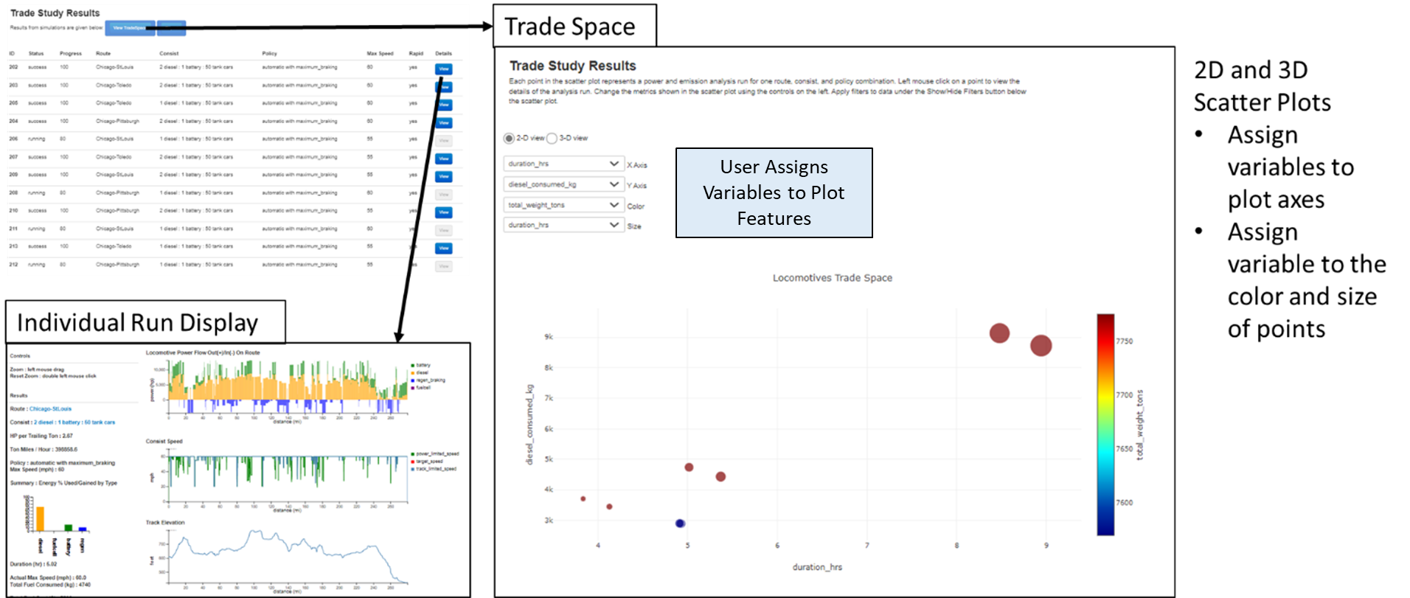Open the Color total_weight_tons dropdown
Viewport: 1410px width, 598px height.
click(x=564, y=205)
